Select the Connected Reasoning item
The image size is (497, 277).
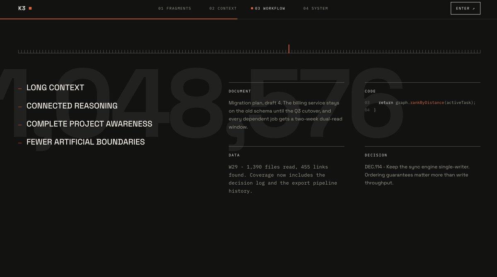[x=72, y=106]
